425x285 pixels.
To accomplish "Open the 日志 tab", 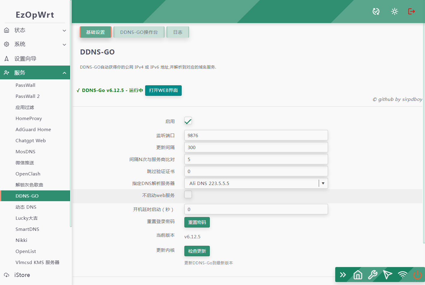I will point(178,32).
